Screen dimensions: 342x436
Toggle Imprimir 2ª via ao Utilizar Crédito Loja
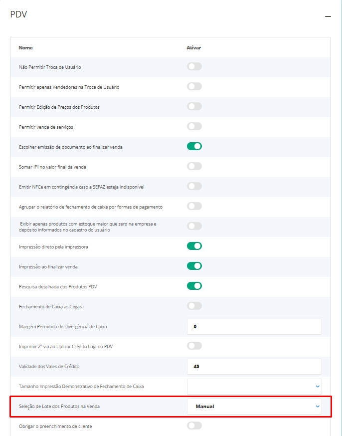194,346
